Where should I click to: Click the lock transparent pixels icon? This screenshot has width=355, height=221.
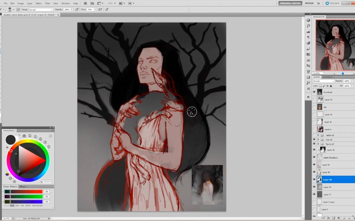click(x=320, y=86)
